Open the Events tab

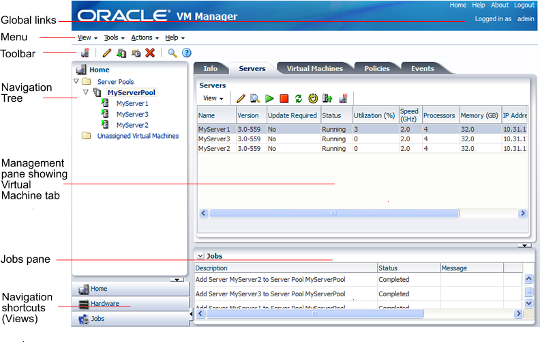coord(423,69)
